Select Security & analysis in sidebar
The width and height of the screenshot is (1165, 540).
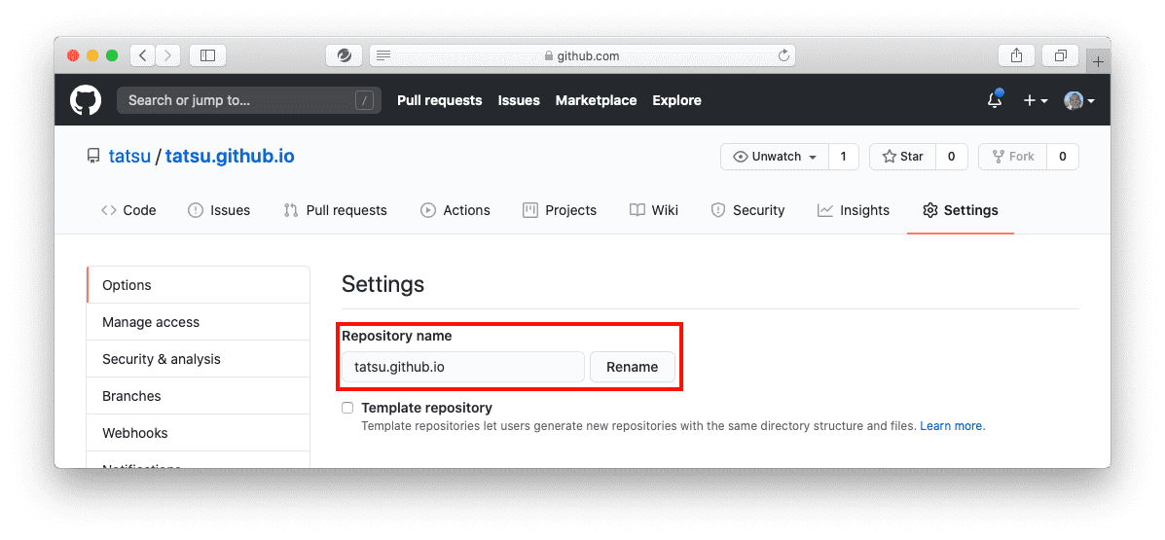(199, 359)
